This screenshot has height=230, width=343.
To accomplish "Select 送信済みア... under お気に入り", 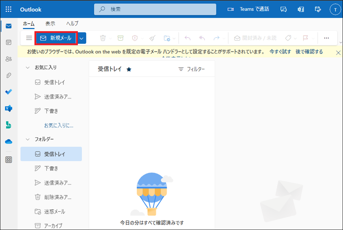I will (x=51, y=97).
